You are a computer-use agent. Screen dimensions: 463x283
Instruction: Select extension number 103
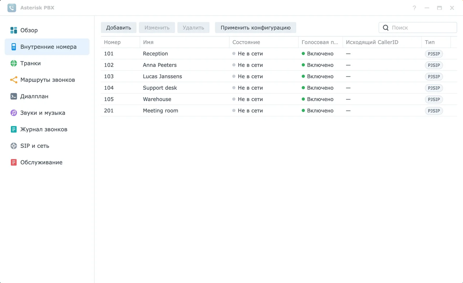click(109, 76)
